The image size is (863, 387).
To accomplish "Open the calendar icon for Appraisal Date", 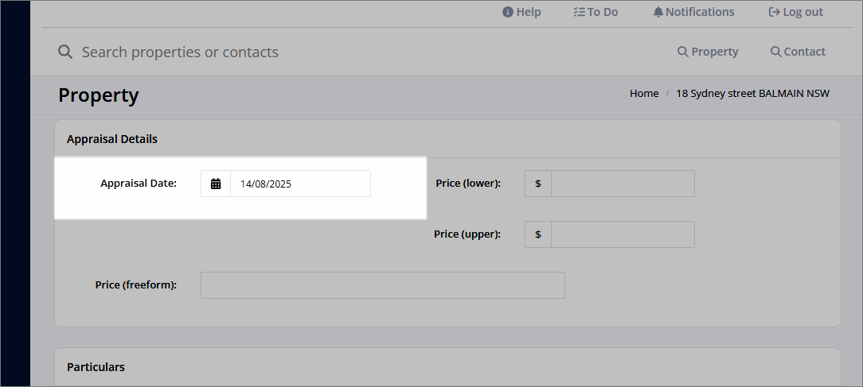I will pos(216,184).
